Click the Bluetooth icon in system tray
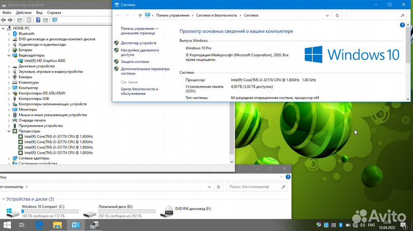Screen dimensions: 413x231 pos(340,225)
